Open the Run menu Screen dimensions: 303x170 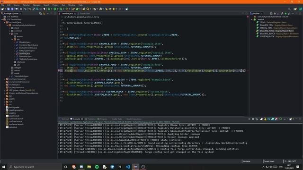tap(63, 5)
